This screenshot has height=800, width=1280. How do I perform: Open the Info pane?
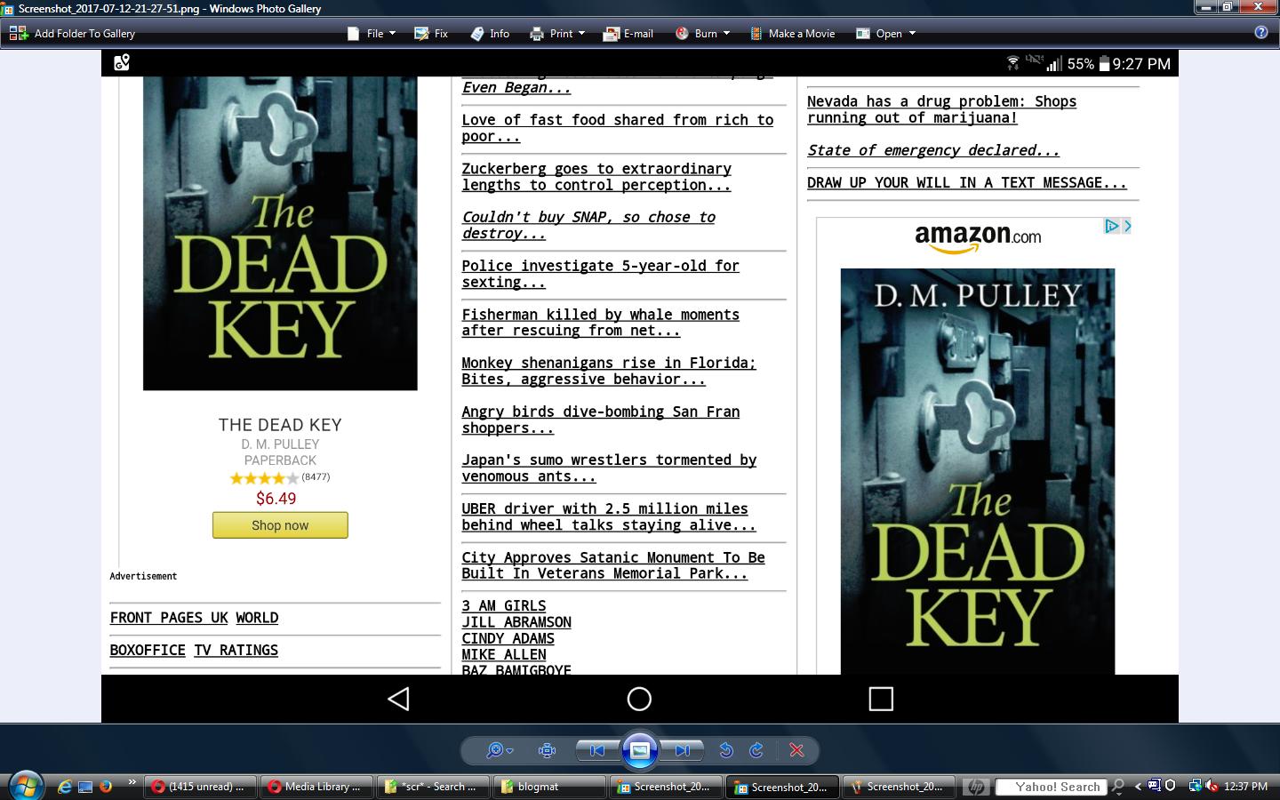pos(490,34)
